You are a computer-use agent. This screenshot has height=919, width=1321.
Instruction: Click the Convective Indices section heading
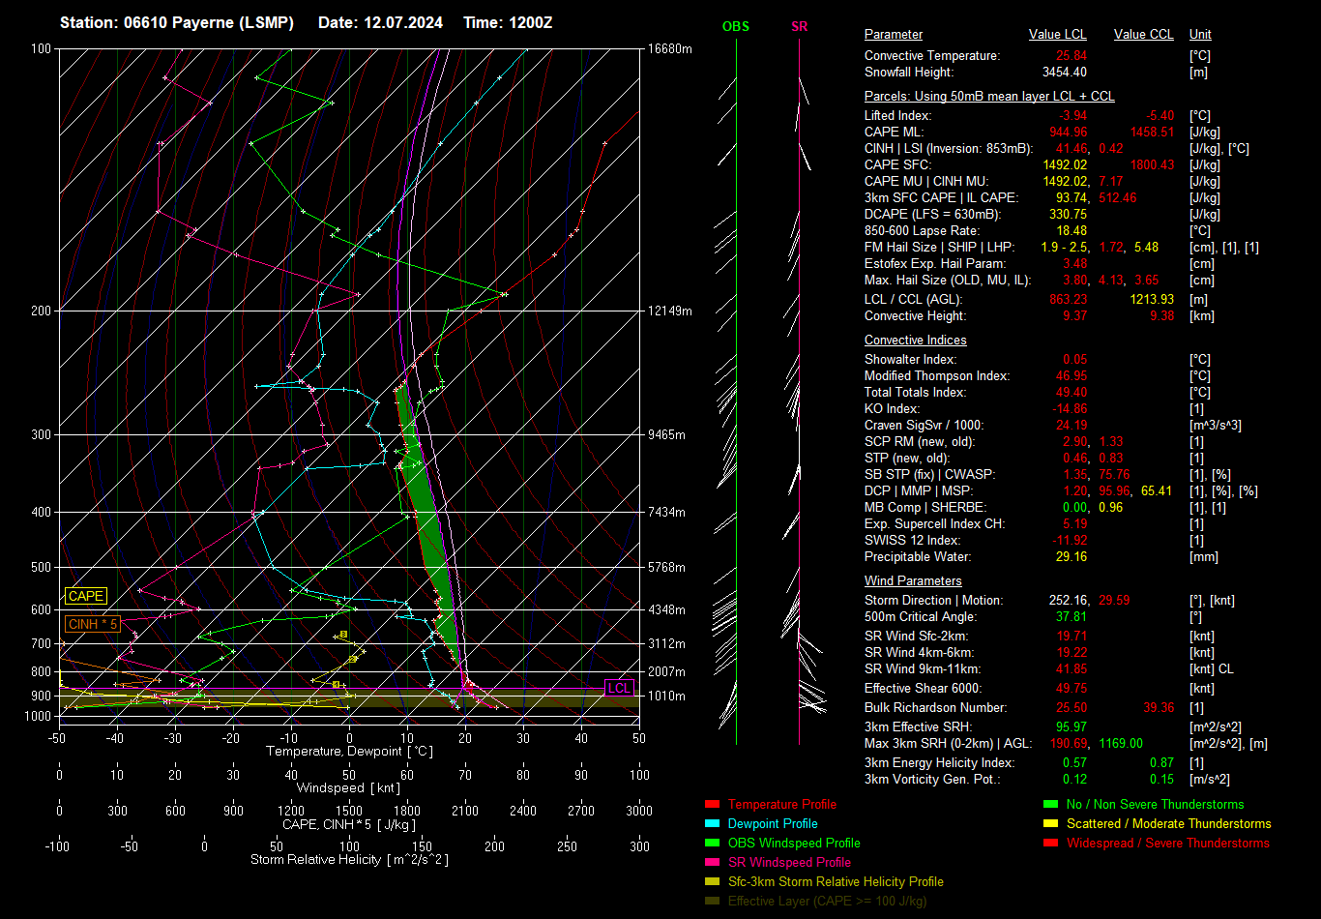pos(915,341)
